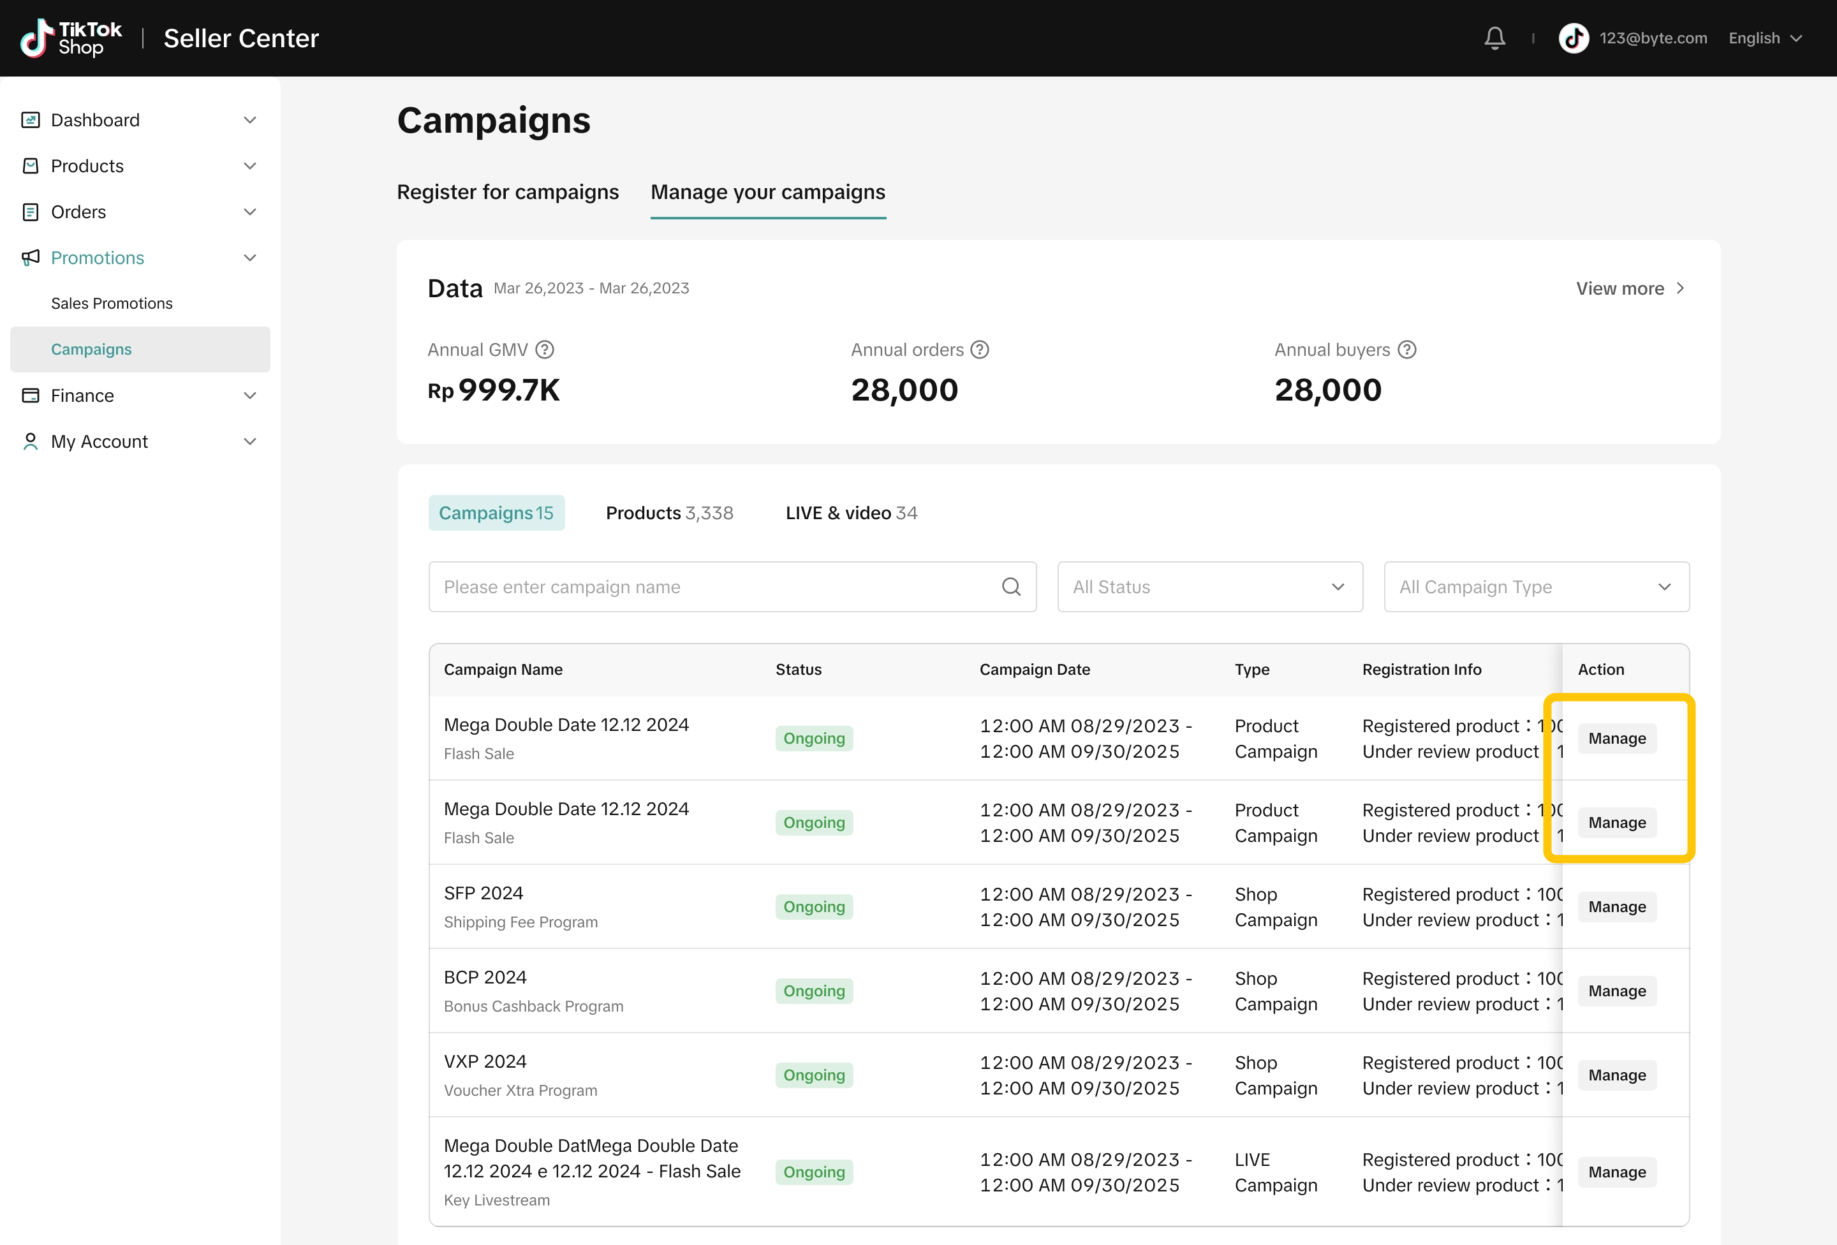1837x1245 pixels.
Task: Click Manage for SFP 2024 campaign
Action: tap(1616, 907)
